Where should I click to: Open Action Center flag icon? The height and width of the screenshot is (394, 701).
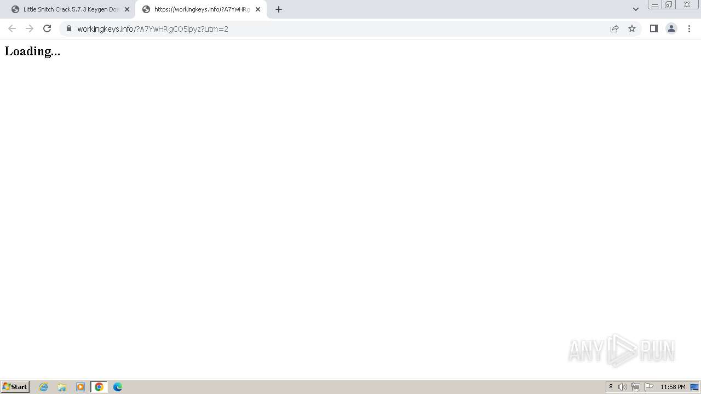click(649, 387)
